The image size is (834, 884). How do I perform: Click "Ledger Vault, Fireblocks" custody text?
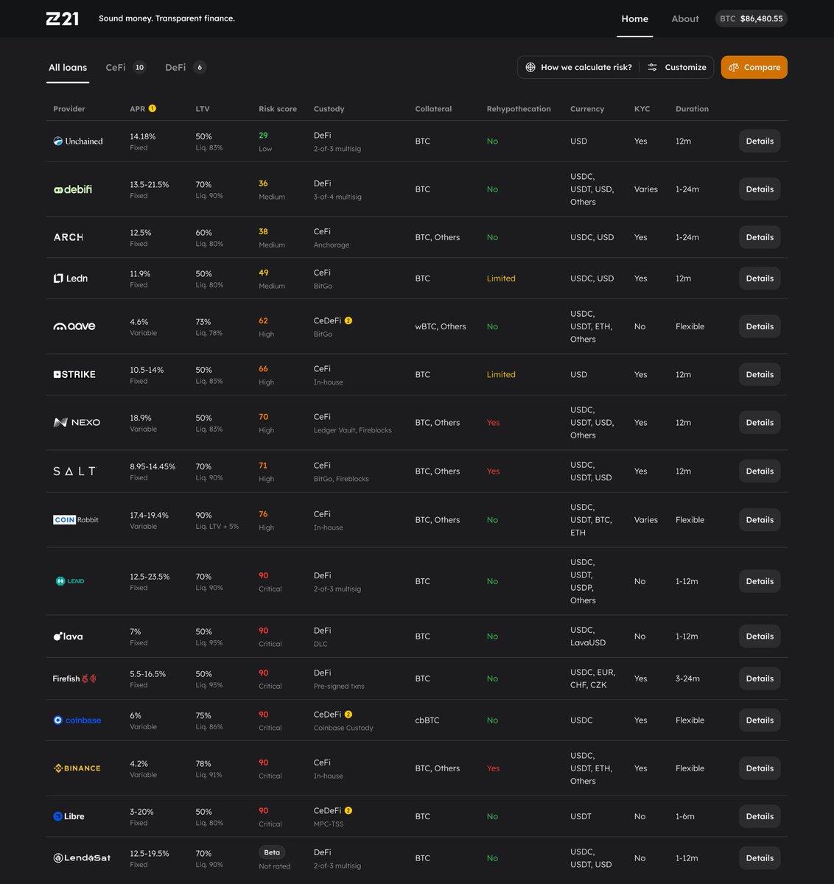coord(353,430)
